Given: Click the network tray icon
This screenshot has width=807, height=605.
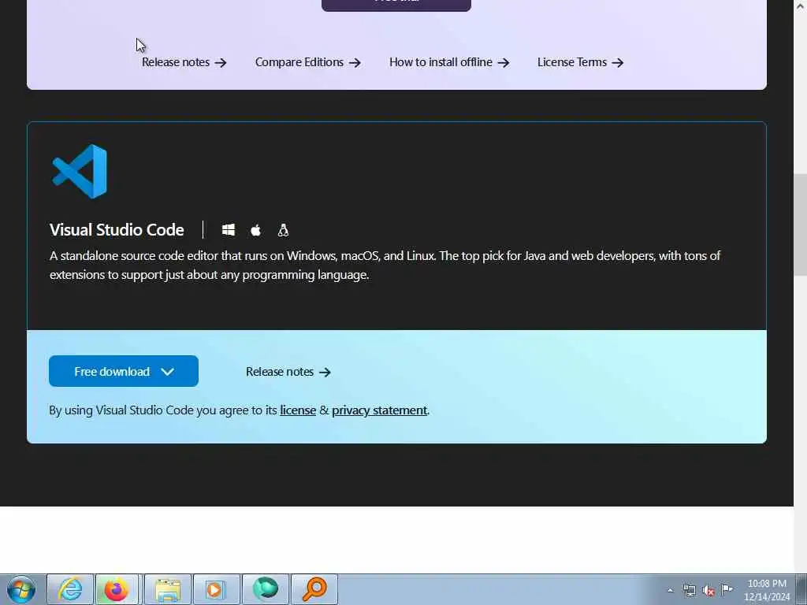Looking at the screenshot, I should coord(689,590).
